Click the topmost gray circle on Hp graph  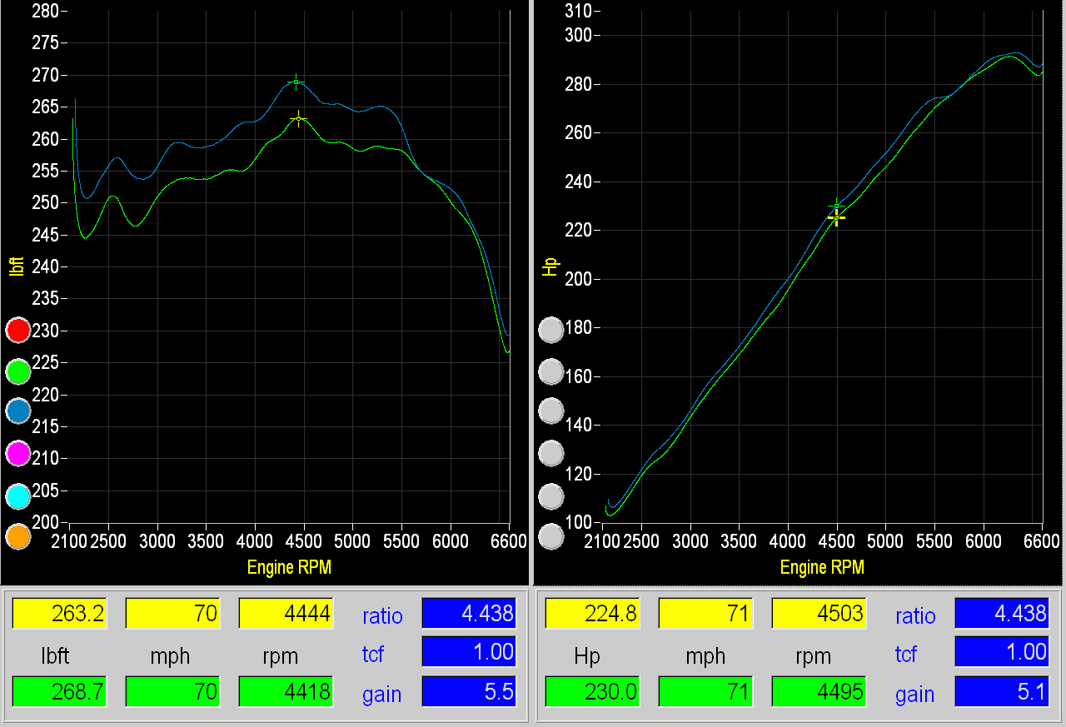pos(551,331)
